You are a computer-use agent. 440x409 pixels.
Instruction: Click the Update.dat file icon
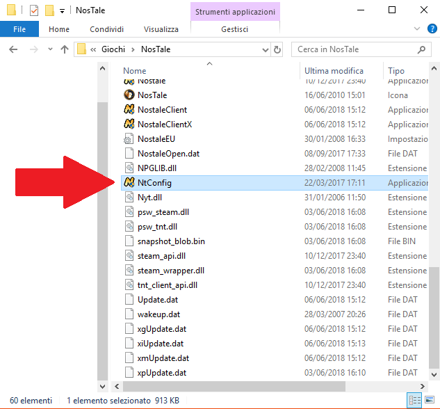coord(129,299)
